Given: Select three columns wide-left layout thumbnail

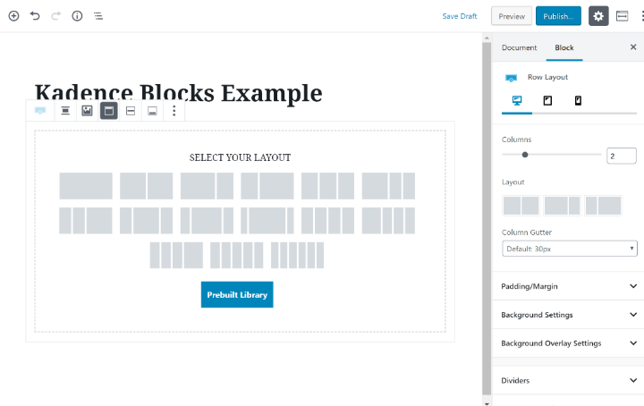Looking at the screenshot, I should (x=388, y=186).
